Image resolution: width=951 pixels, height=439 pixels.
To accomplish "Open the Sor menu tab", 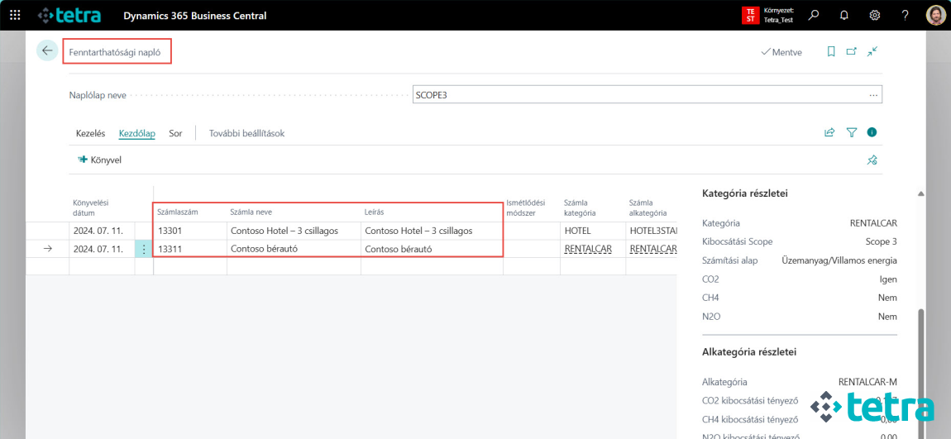I will tap(175, 133).
